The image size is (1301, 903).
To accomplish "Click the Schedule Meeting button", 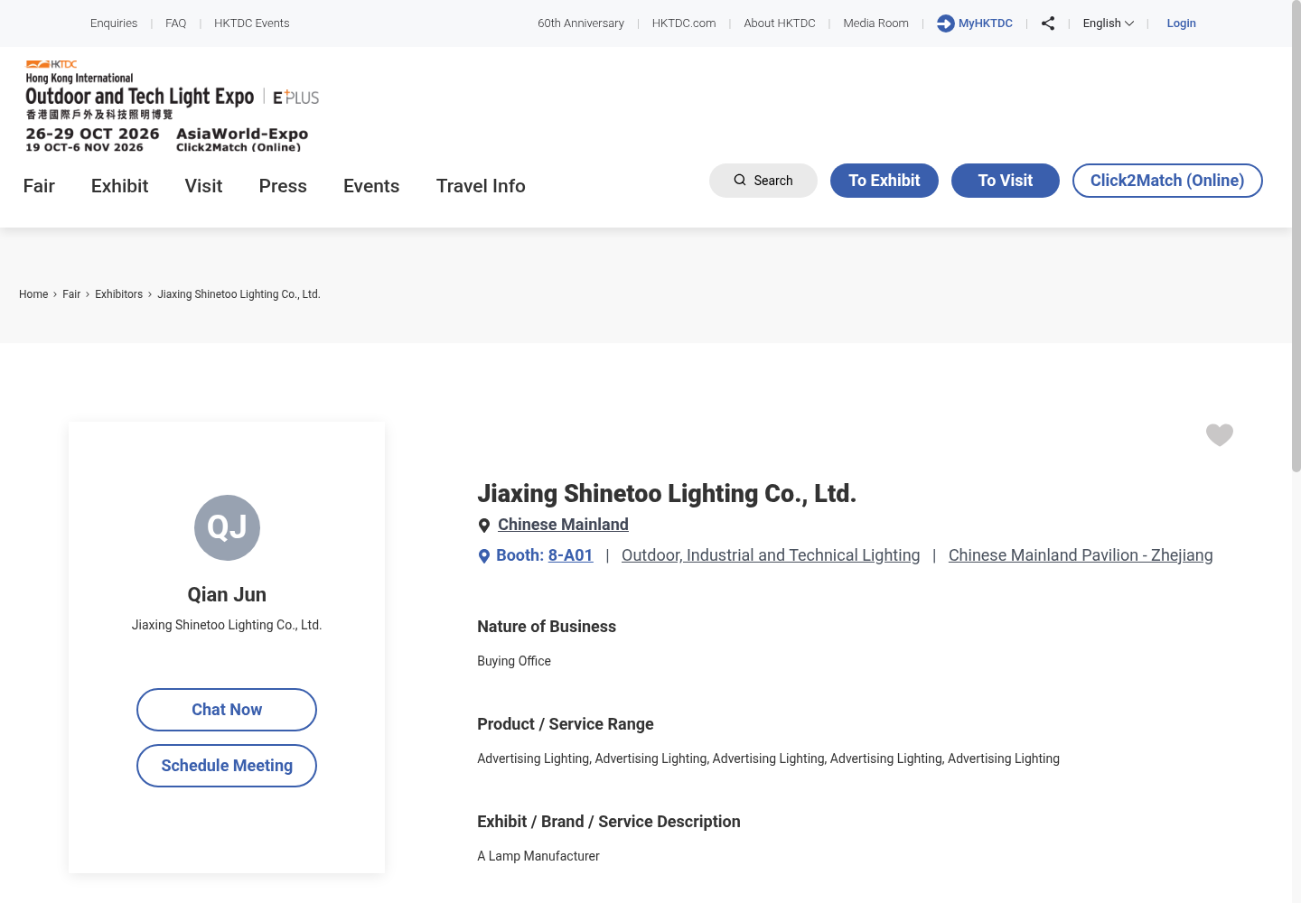I will 227,766.
